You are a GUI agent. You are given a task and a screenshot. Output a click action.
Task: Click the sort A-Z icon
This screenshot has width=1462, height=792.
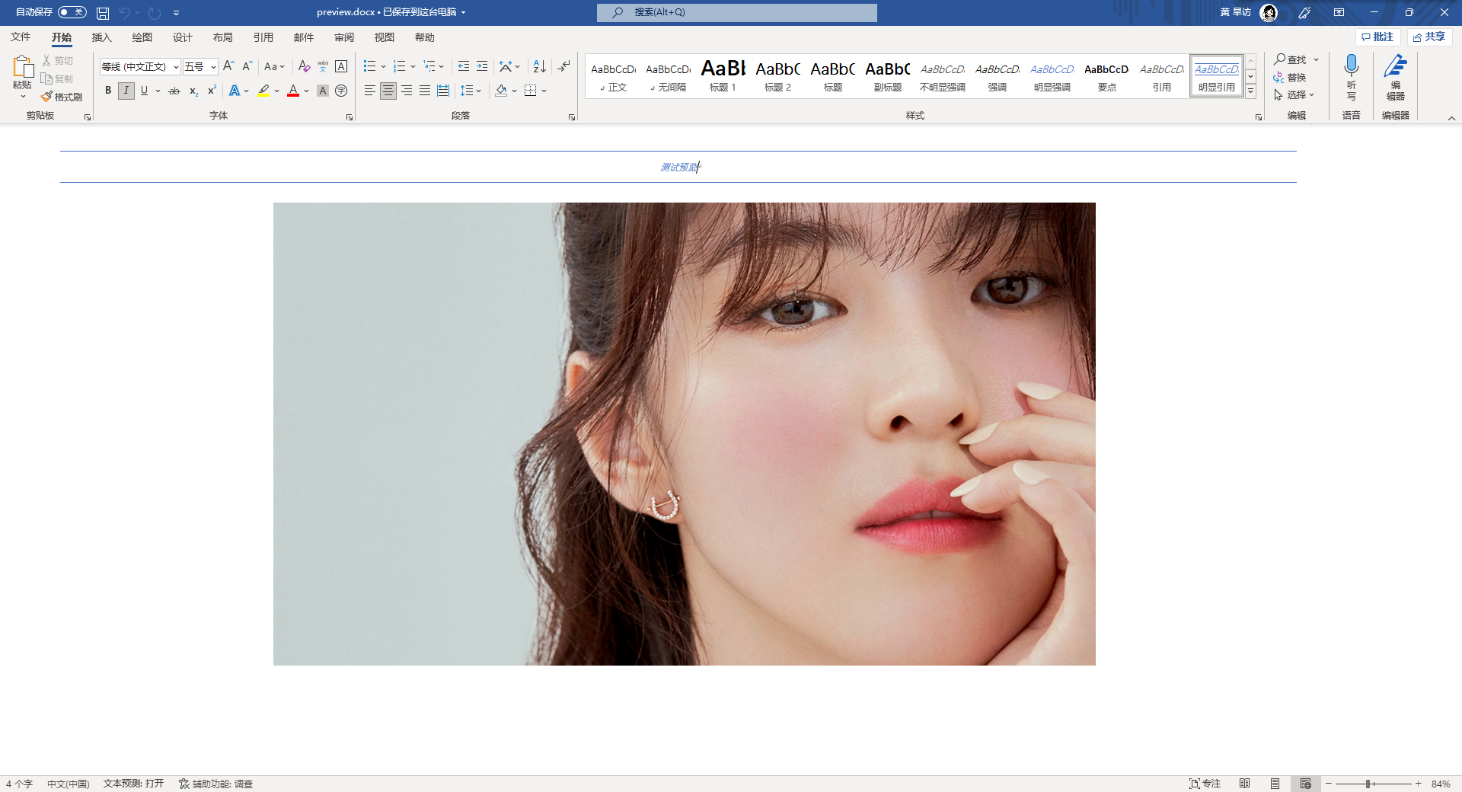(539, 66)
